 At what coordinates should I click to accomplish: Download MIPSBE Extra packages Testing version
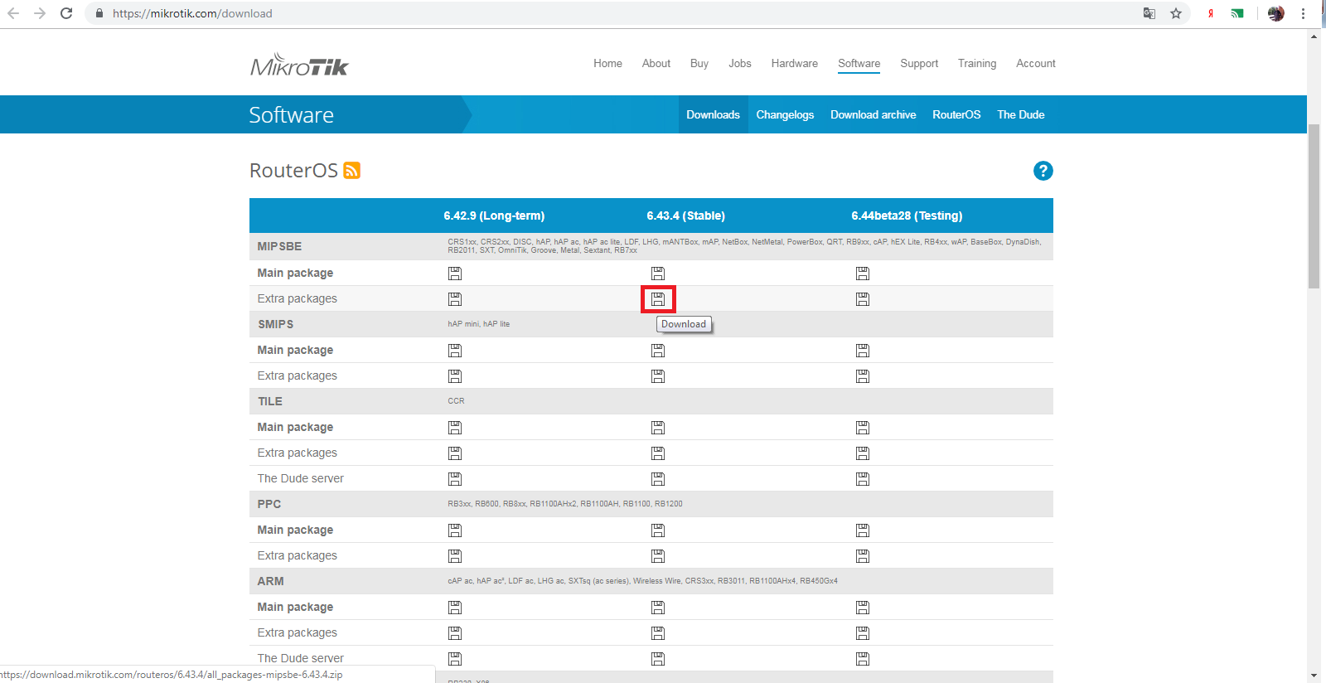pyautogui.click(x=863, y=299)
